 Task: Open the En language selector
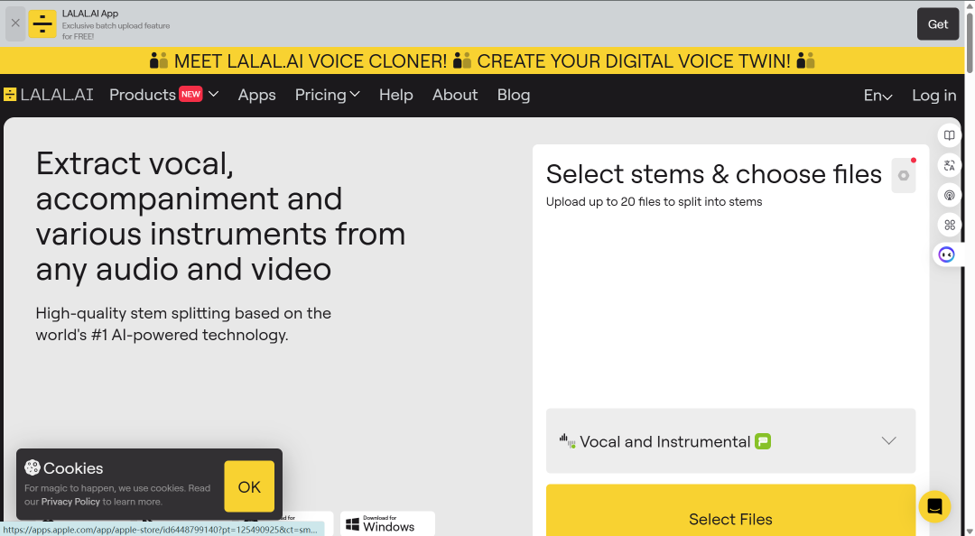(x=878, y=95)
